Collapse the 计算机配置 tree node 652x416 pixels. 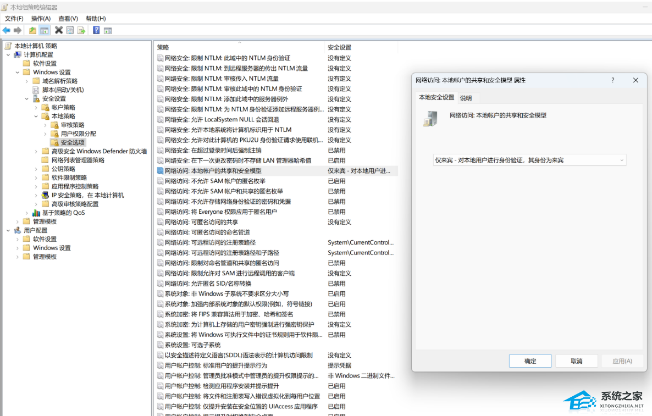click(8, 55)
